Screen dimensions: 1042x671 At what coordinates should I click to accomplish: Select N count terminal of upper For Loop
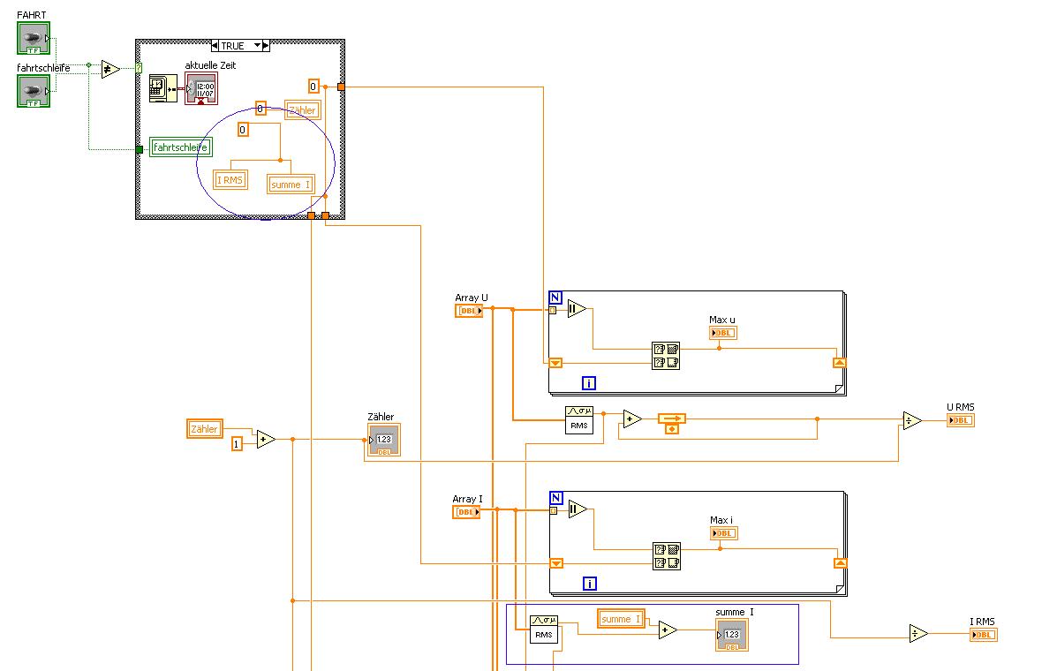555,298
